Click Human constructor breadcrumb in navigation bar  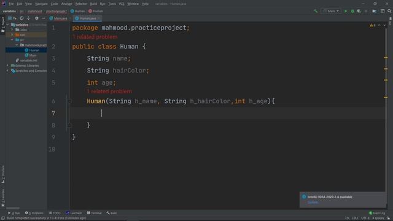click(96, 11)
